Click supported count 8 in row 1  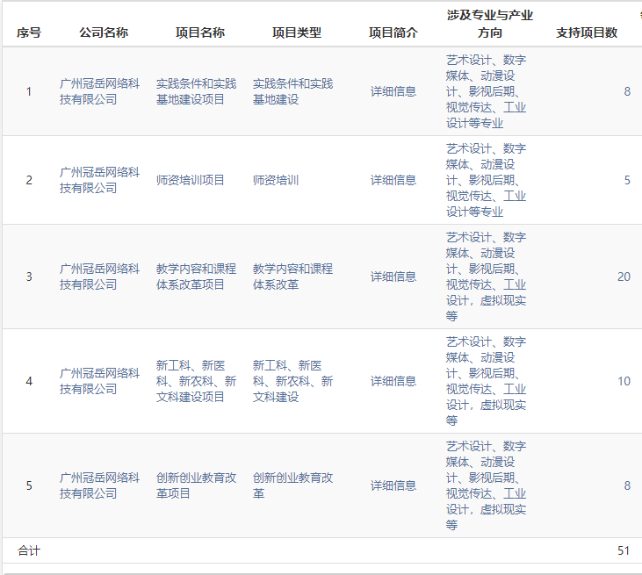[627, 91]
